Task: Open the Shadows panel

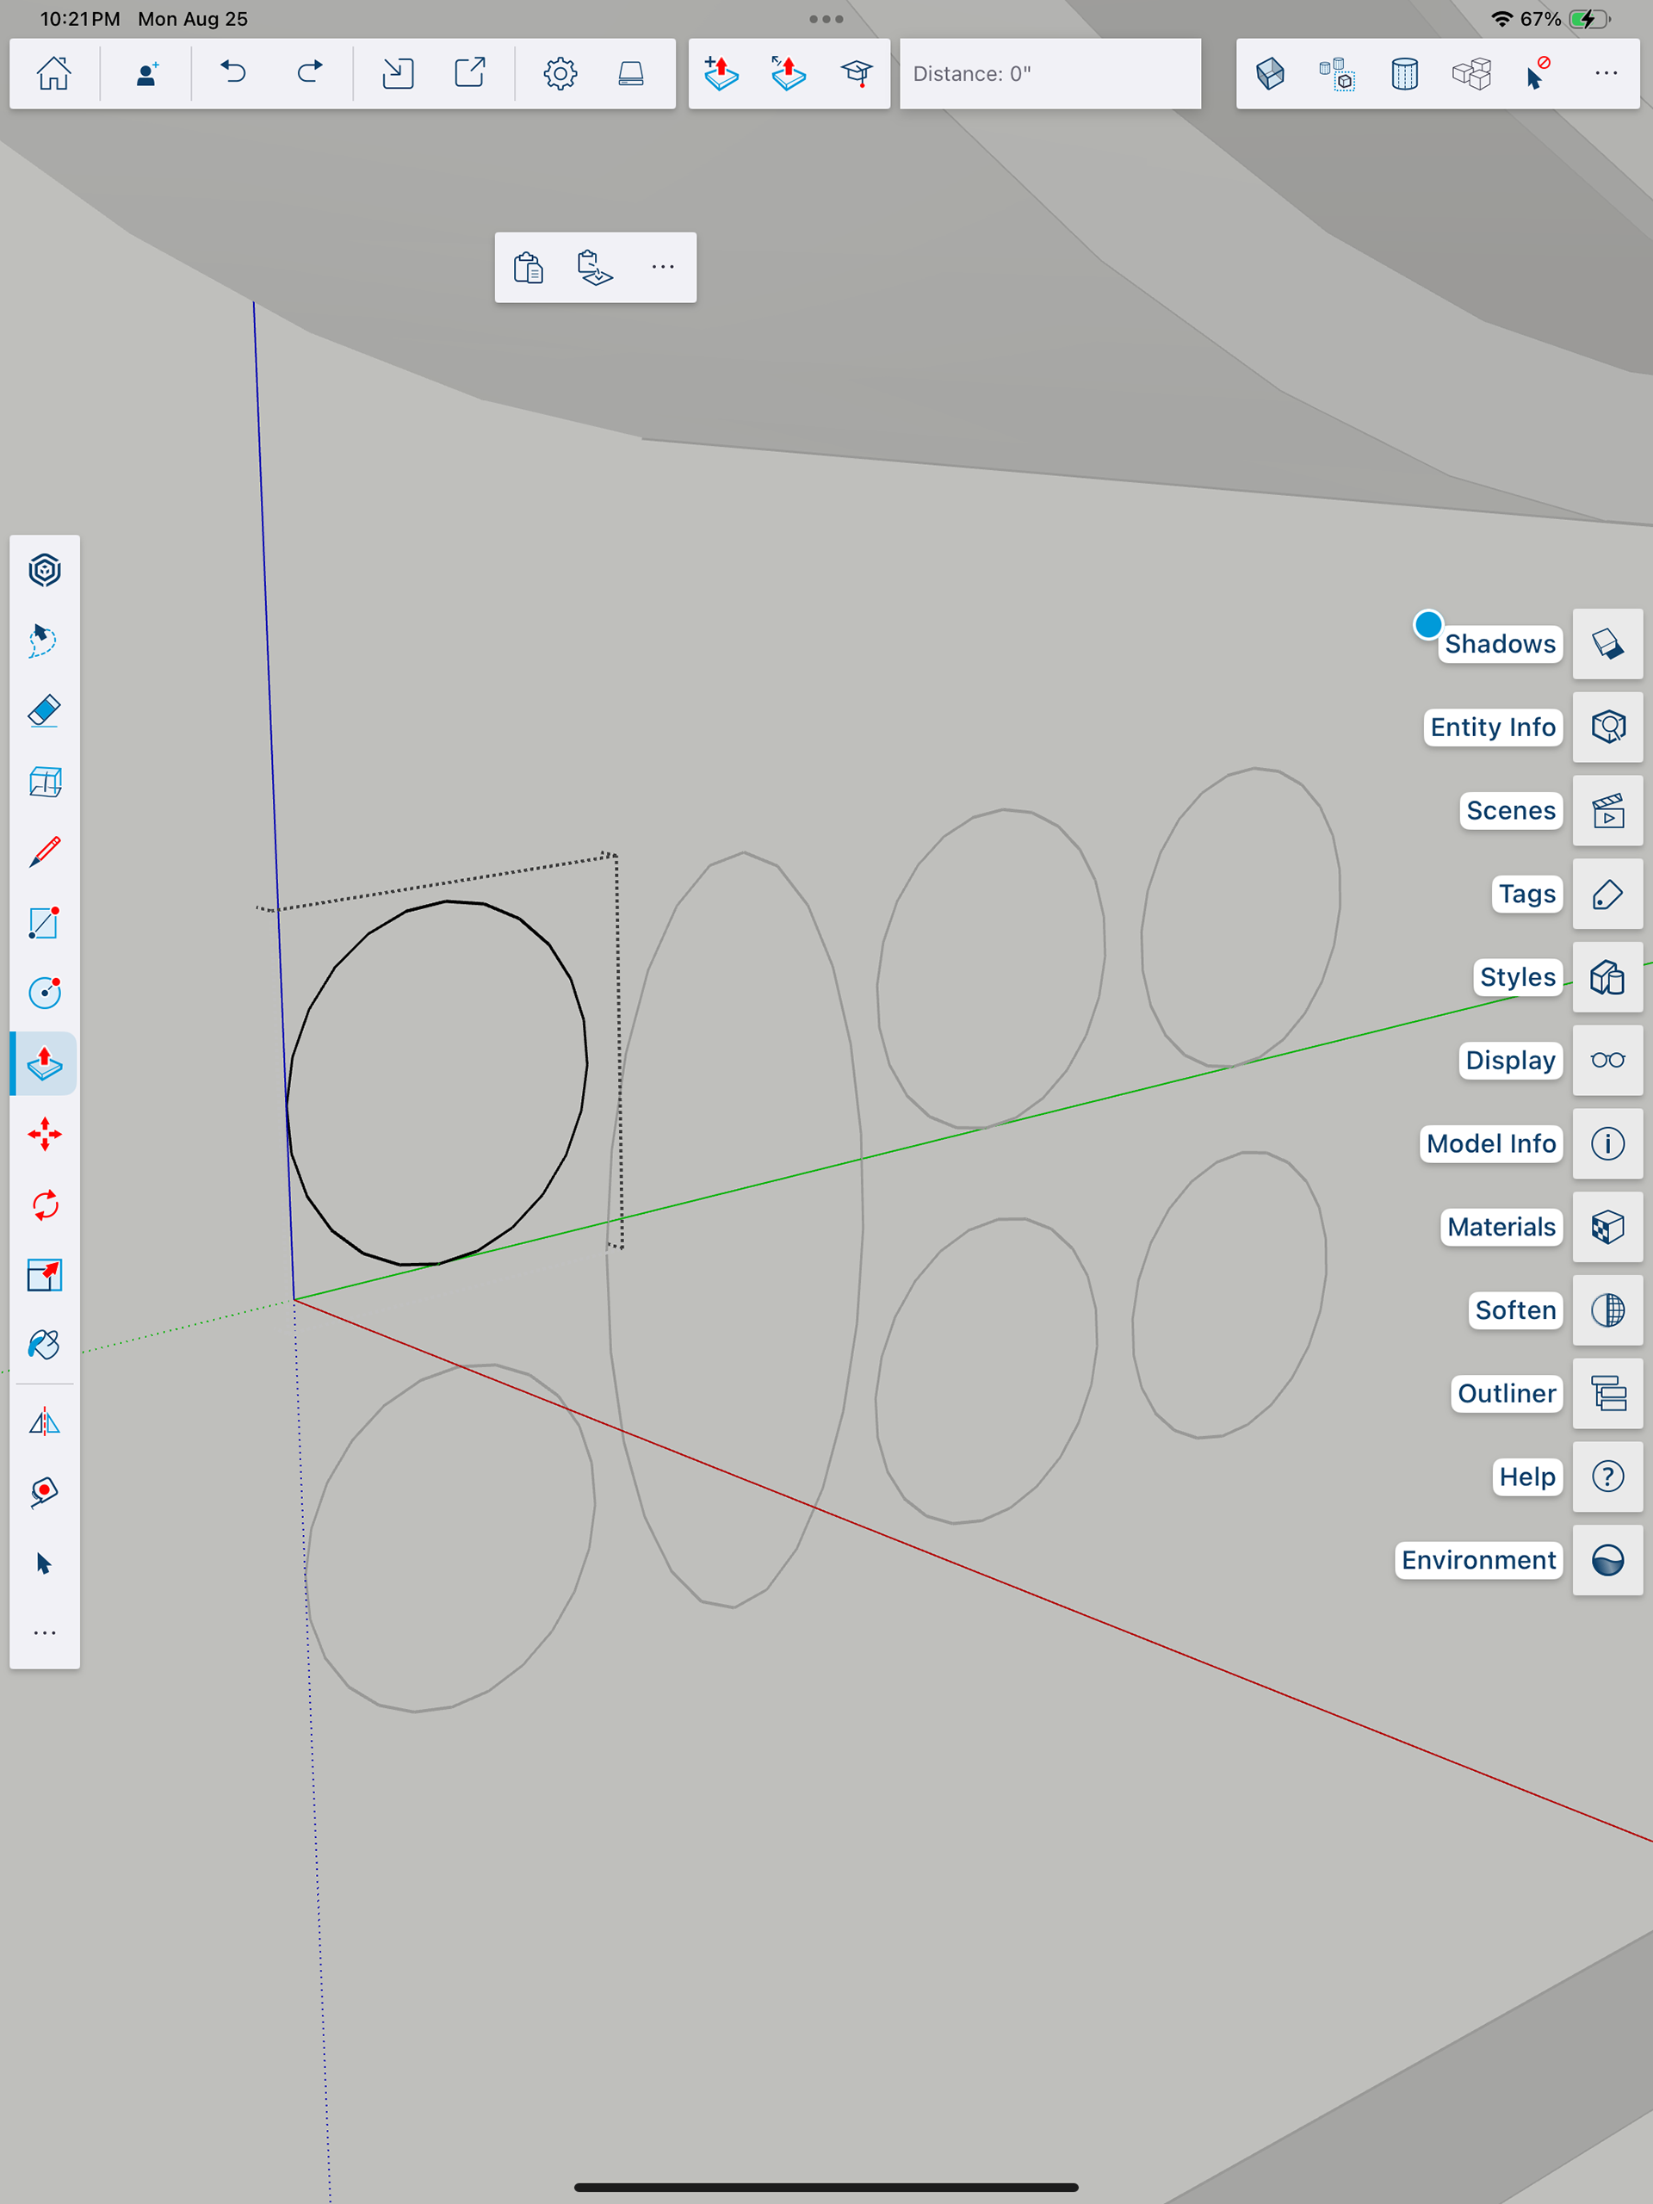Action: click(x=1607, y=644)
